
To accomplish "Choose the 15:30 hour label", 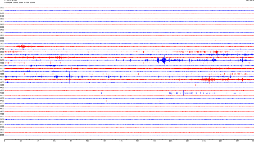I will point(2,93).
